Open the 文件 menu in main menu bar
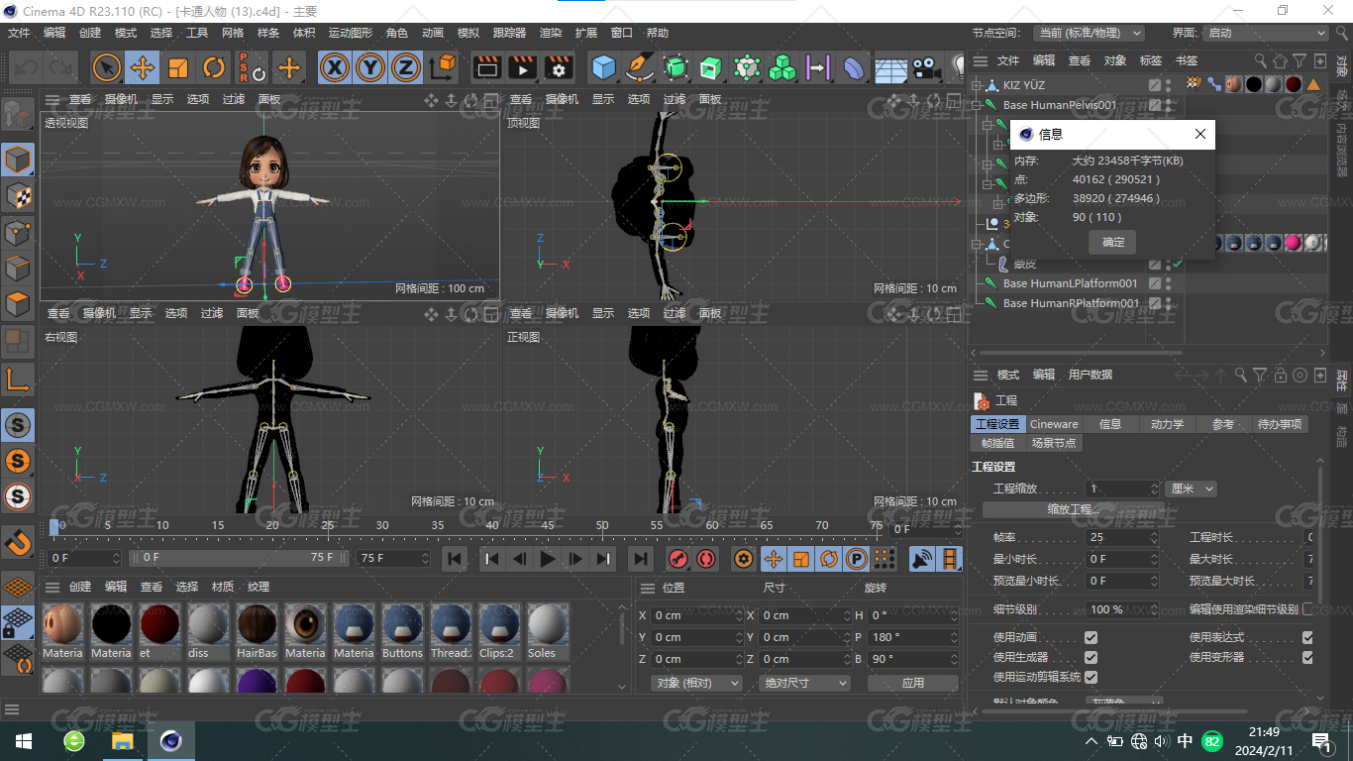This screenshot has width=1353, height=761. click(x=19, y=33)
